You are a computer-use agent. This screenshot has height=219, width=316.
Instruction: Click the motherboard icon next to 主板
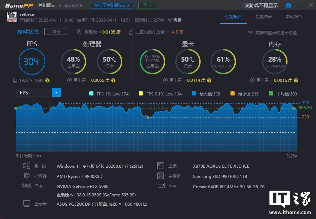pos(161,166)
